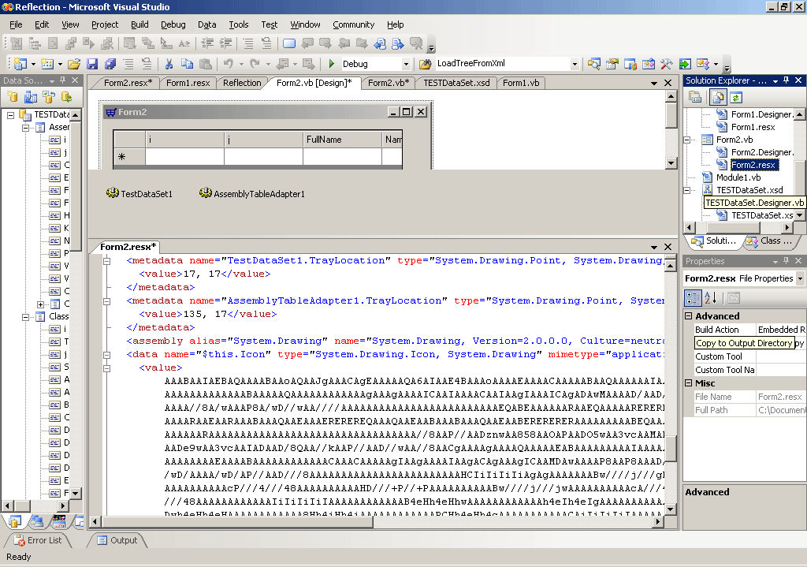
Task: Click the FullName column header in Form2 grid
Action: point(342,140)
